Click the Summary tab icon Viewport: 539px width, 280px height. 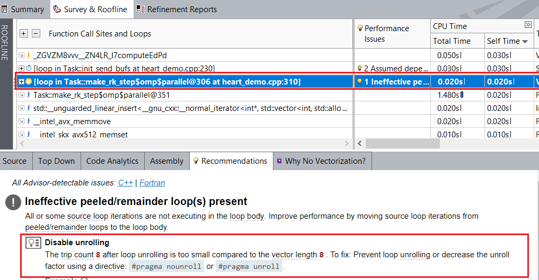tap(5, 9)
